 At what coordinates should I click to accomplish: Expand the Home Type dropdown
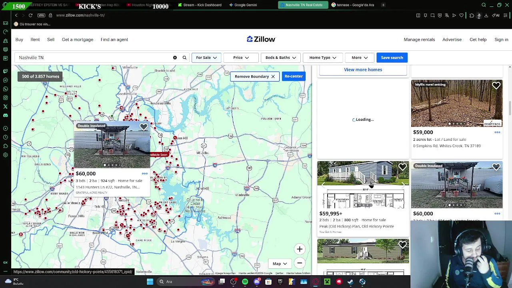pos(322,58)
